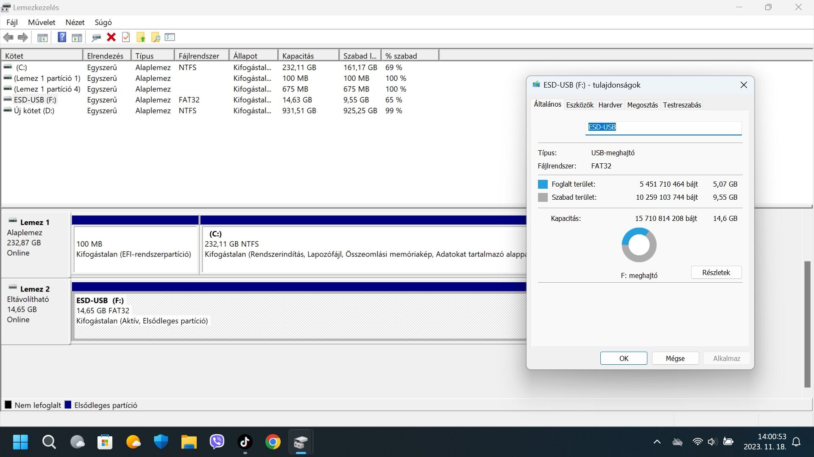Click the checklist settings toolbar icon
The height and width of the screenshot is (457, 814).
170,37
